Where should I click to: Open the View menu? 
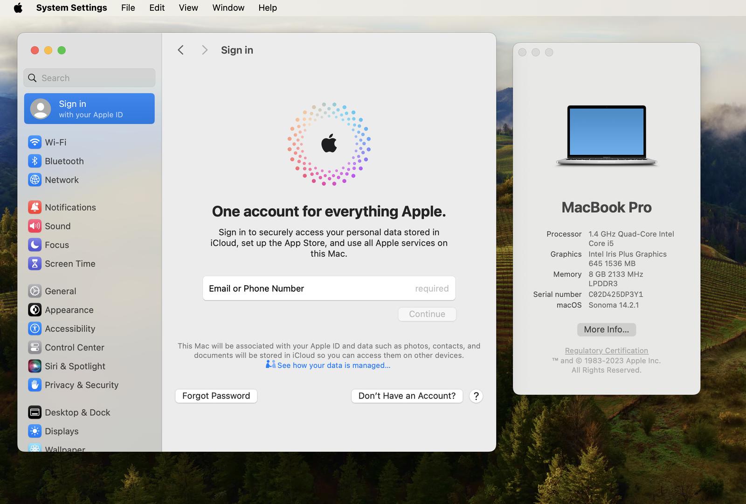188,7
